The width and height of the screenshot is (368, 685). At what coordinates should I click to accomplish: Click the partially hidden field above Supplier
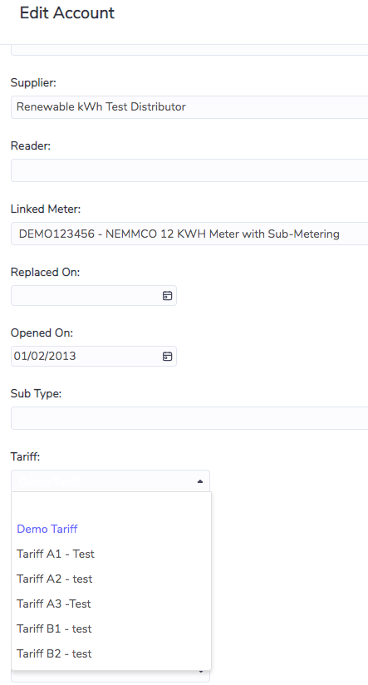pyautogui.click(x=189, y=50)
